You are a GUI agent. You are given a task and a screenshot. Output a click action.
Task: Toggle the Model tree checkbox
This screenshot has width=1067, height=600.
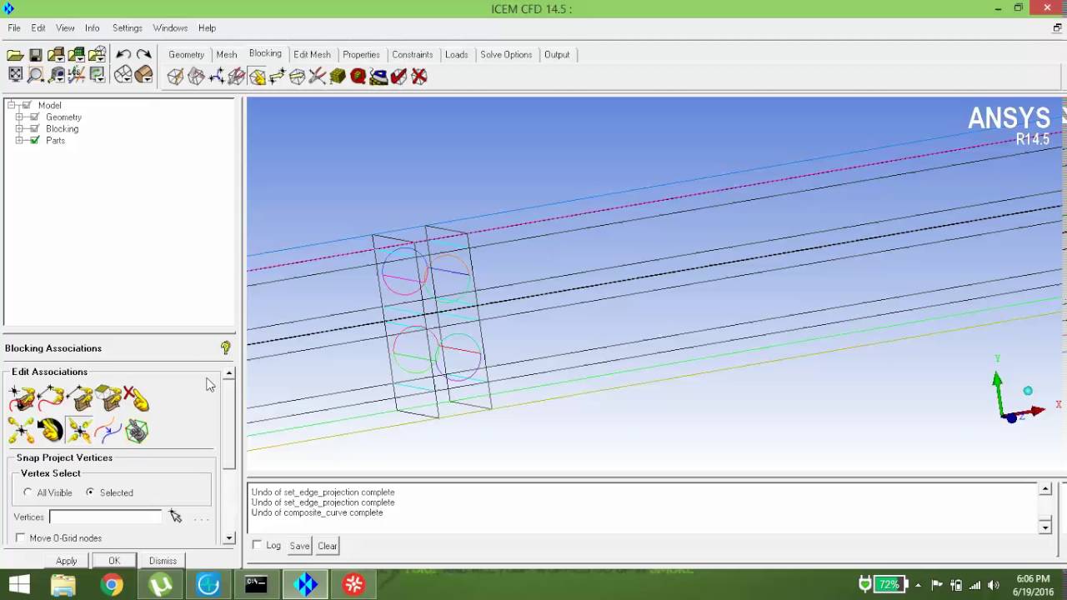coord(26,105)
